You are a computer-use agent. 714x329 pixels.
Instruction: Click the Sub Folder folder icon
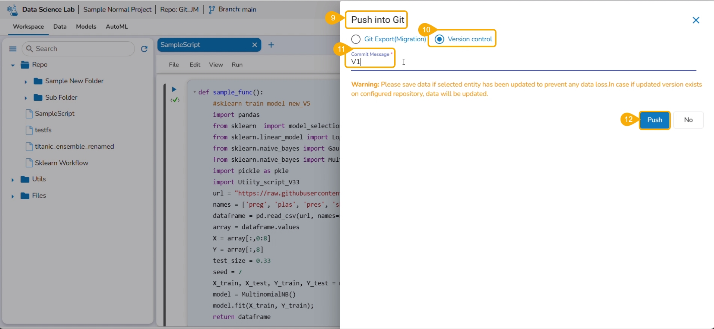tap(38, 97)
